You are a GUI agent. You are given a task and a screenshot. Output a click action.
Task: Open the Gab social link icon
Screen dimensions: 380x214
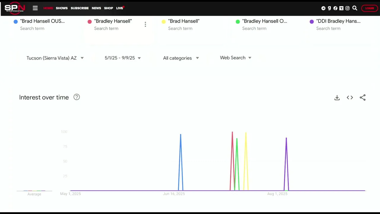click(329, 8)
